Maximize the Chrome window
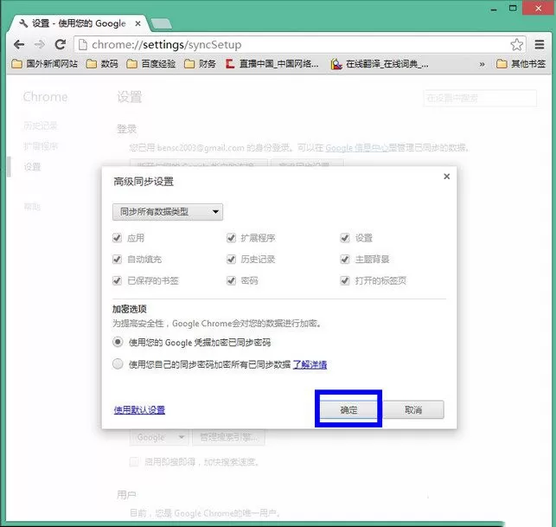Screen dimensions: 556x527 [513, 8]
